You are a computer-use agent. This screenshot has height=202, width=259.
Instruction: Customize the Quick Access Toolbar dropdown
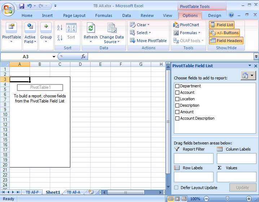coord(55,6)
